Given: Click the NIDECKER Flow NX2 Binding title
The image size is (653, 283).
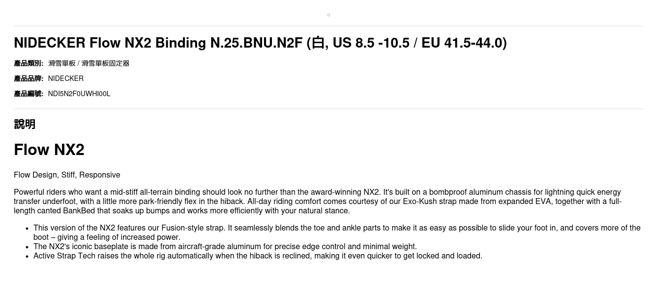Looking at the screenshot, I should [x=157, y=43].
